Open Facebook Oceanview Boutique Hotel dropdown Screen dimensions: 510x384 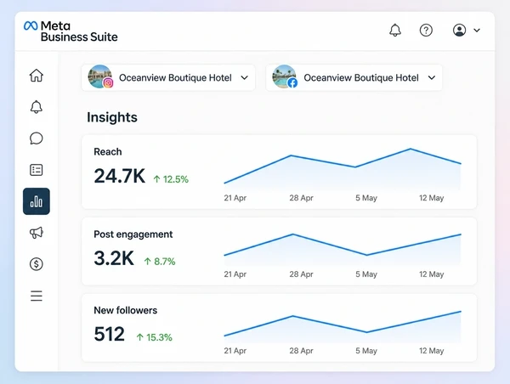pos(354,77)
